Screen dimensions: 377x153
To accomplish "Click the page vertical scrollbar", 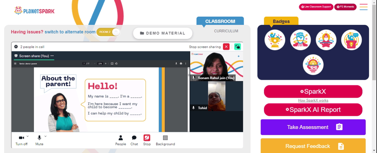I will tap(374, 76).
